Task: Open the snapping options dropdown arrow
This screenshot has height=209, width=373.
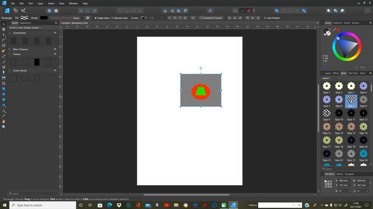Action: tap(254, 10)
